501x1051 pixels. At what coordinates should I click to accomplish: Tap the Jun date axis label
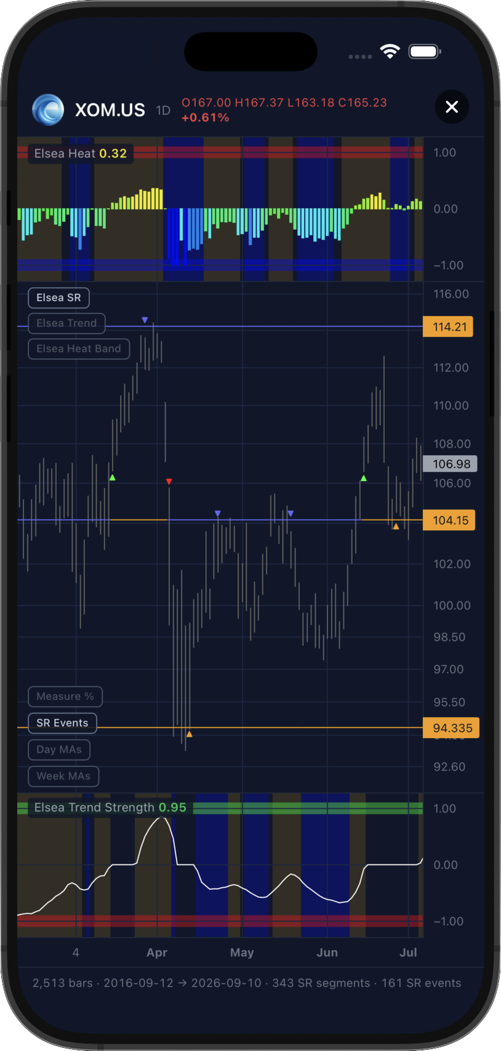tap(327, 952)
